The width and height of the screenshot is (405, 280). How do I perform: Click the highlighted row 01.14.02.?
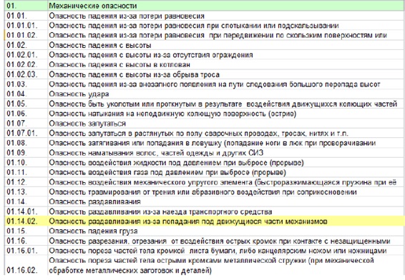tap(205, 221)
